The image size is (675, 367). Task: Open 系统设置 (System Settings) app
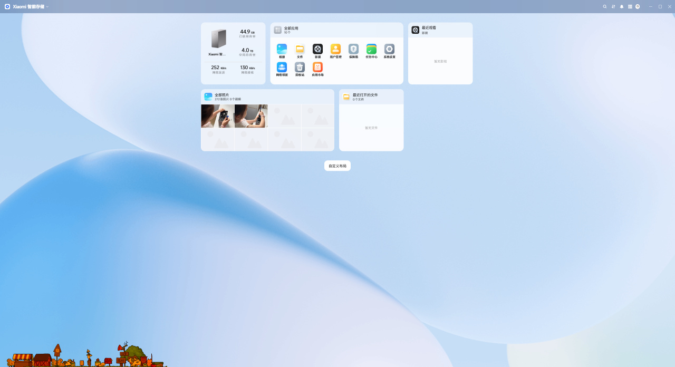(389, 49)
